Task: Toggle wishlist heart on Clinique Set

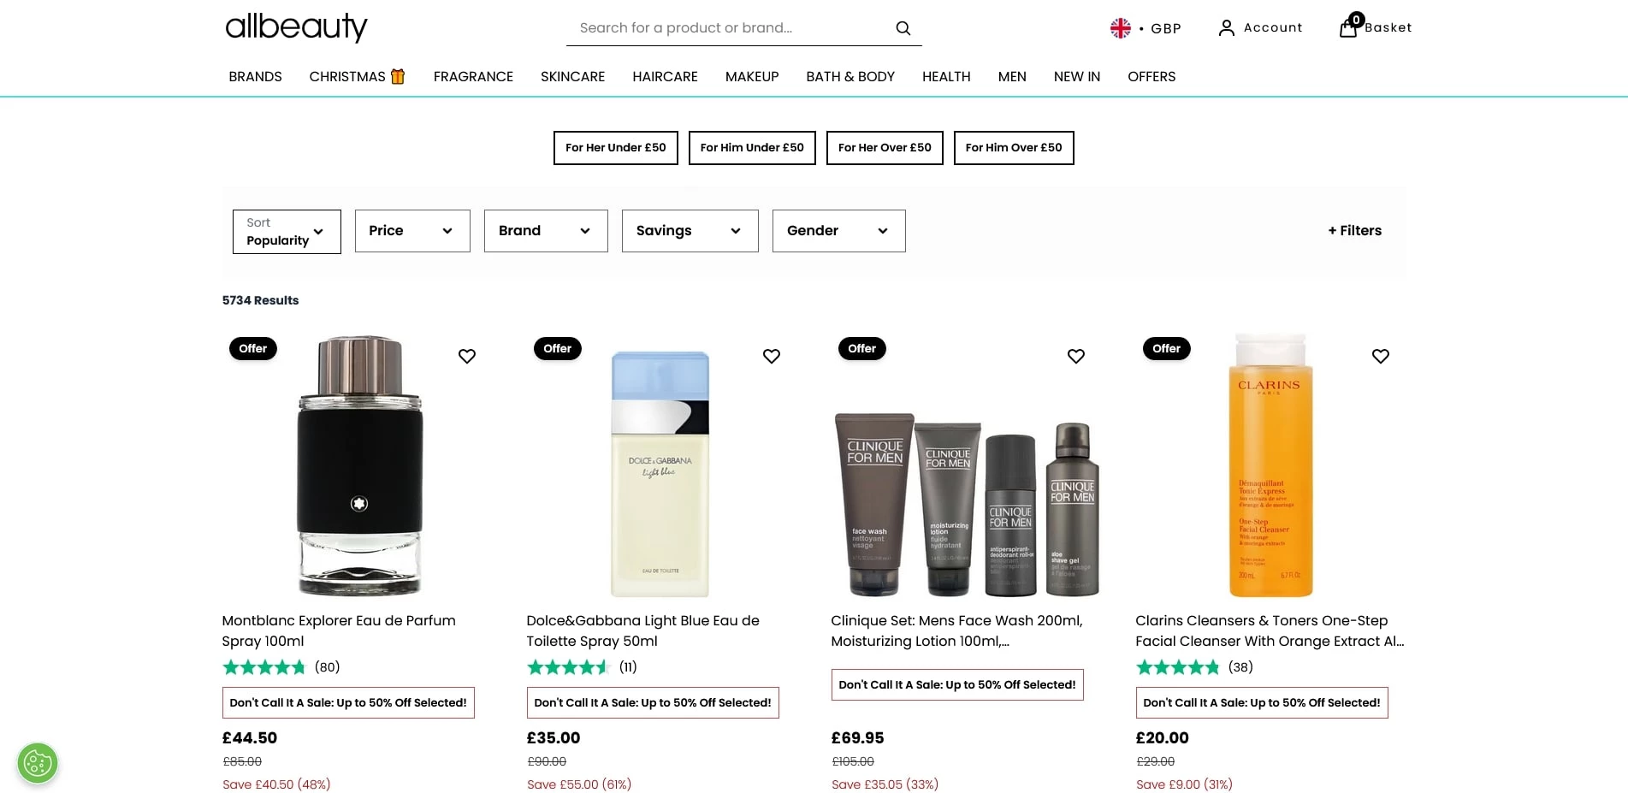Action: (x=1075, y=356)
